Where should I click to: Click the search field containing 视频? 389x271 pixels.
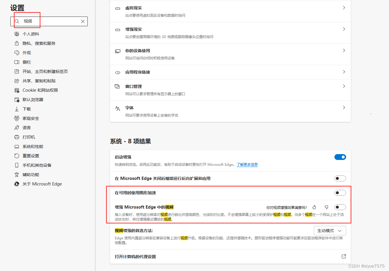click(49, 21)
